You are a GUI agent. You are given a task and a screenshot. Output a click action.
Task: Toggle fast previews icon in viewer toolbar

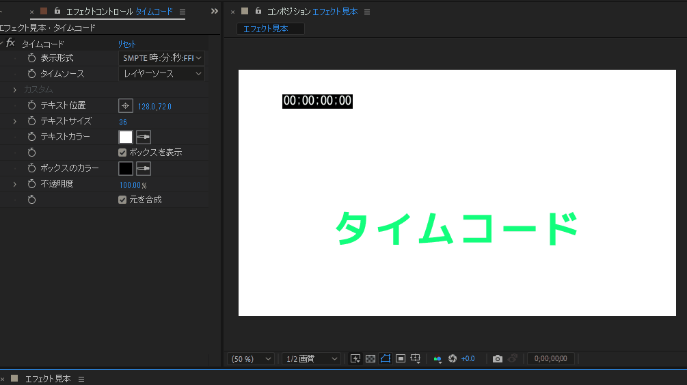pyautogui.click(x=355, y=359)
